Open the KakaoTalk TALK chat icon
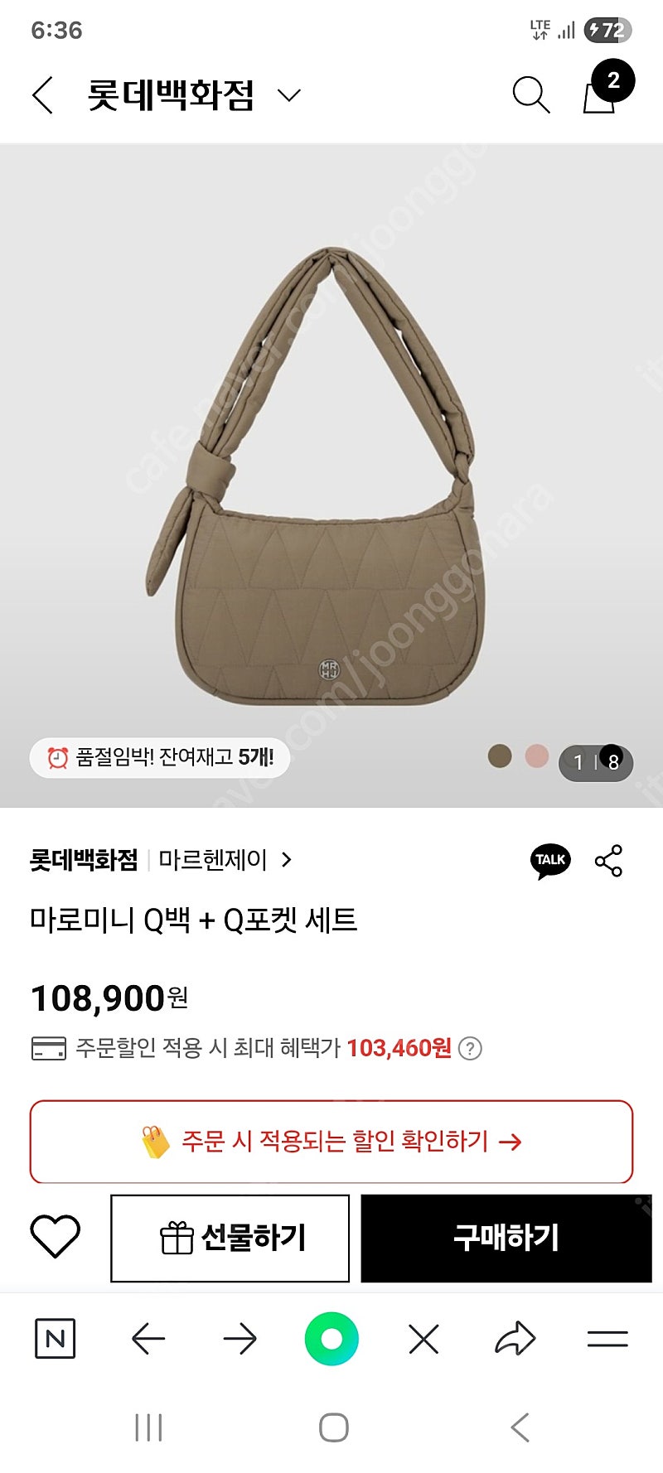This screenshot has width=663, height=1473. point(550,861)
